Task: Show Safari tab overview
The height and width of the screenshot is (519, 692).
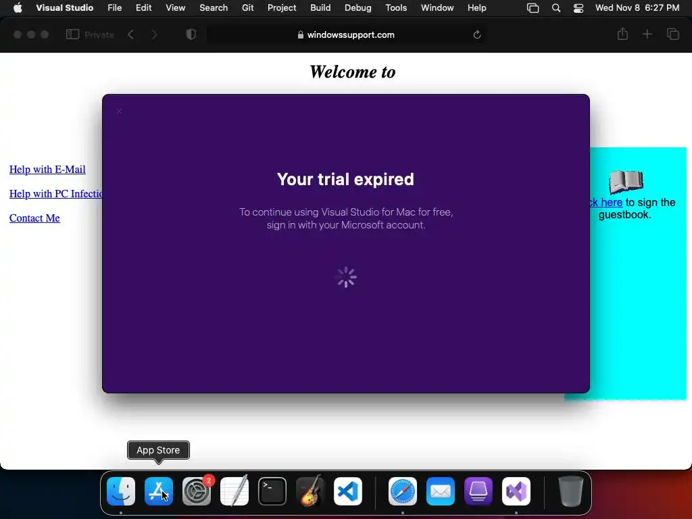Action: [672, 34]
